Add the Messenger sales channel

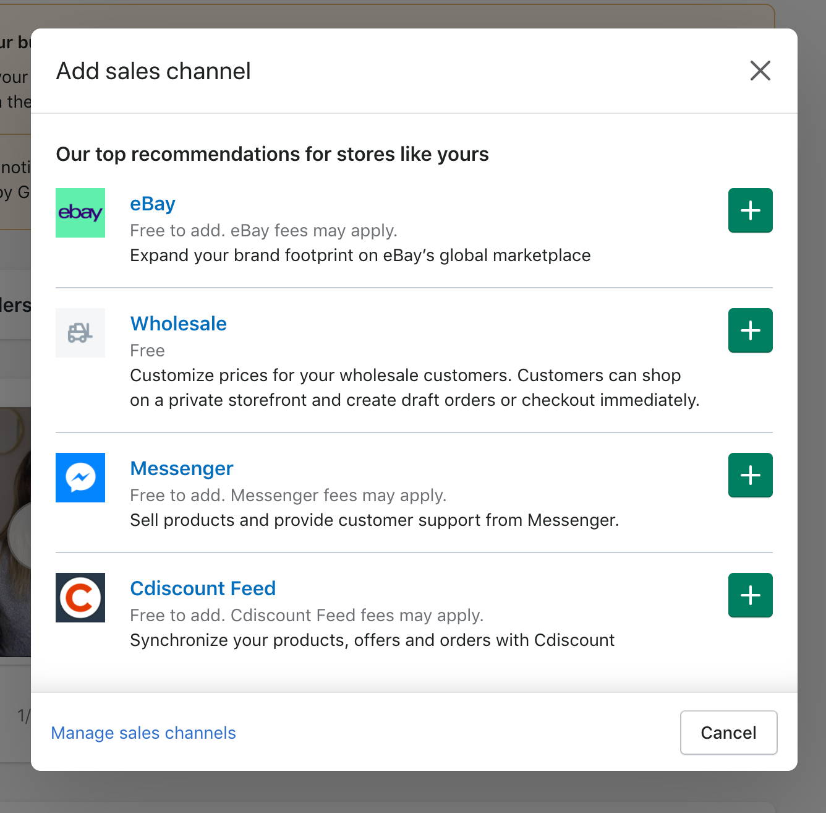click(x=750, y=475)
